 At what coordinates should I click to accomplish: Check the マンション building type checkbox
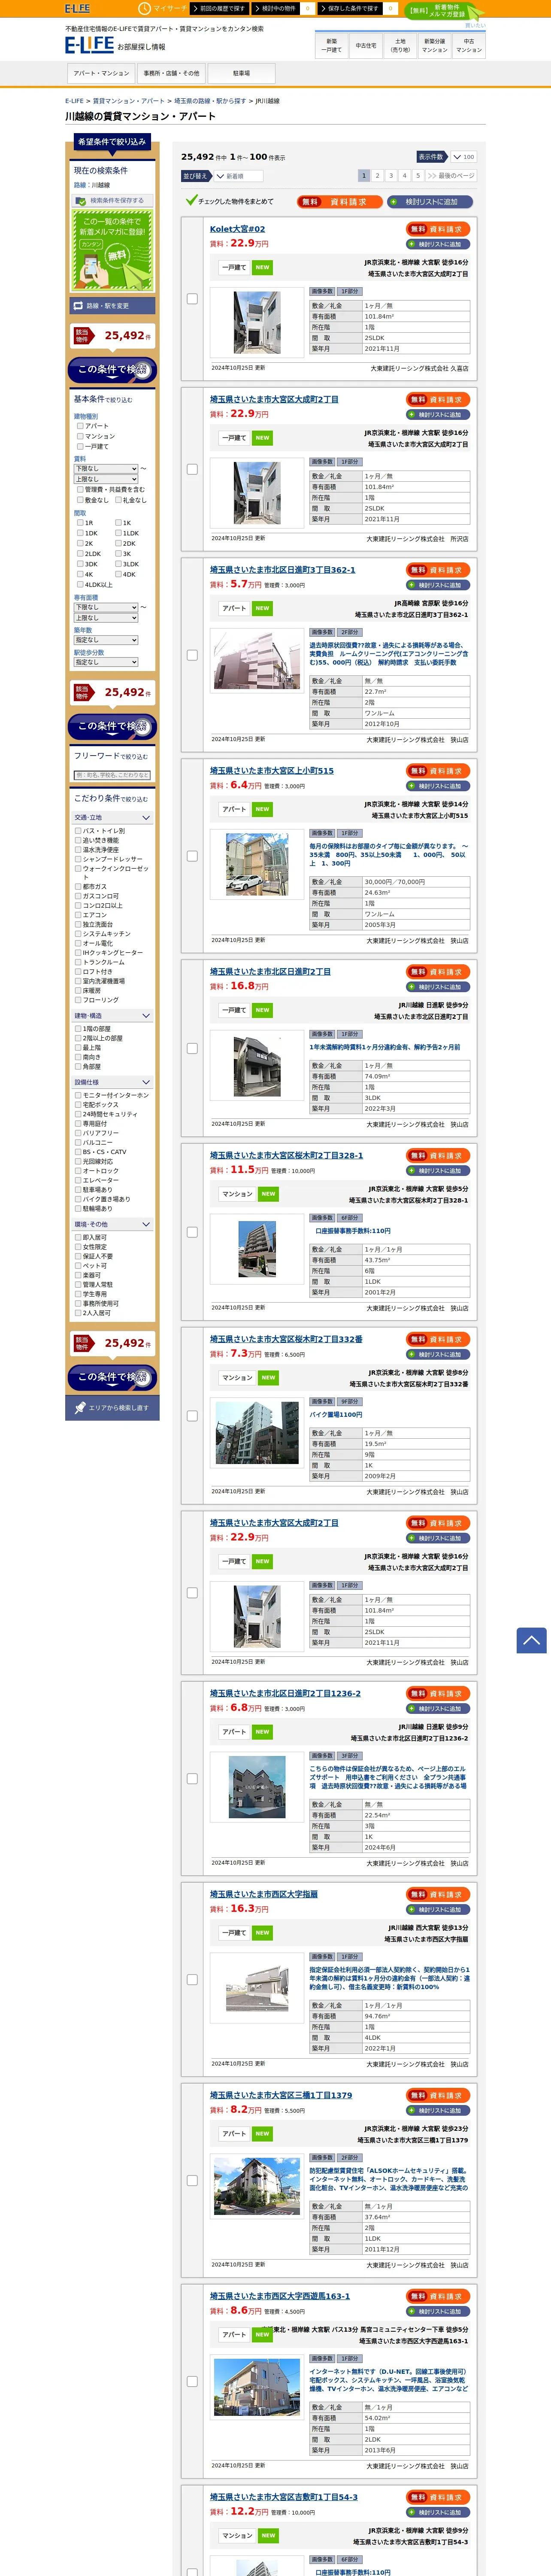pos(80,436)
